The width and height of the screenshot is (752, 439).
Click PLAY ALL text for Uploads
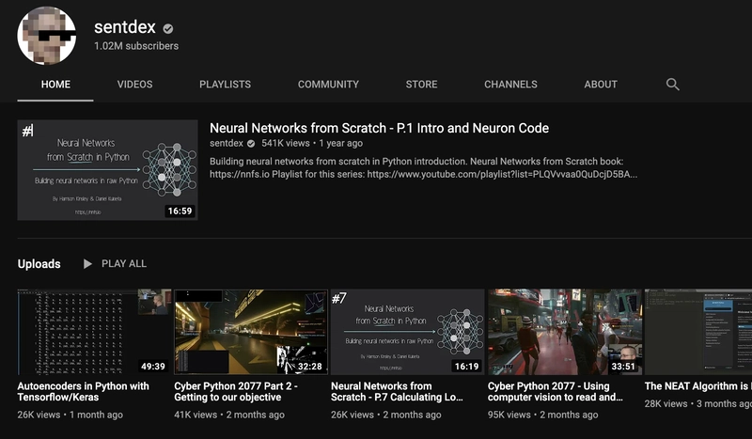click(x=124, y=264)
